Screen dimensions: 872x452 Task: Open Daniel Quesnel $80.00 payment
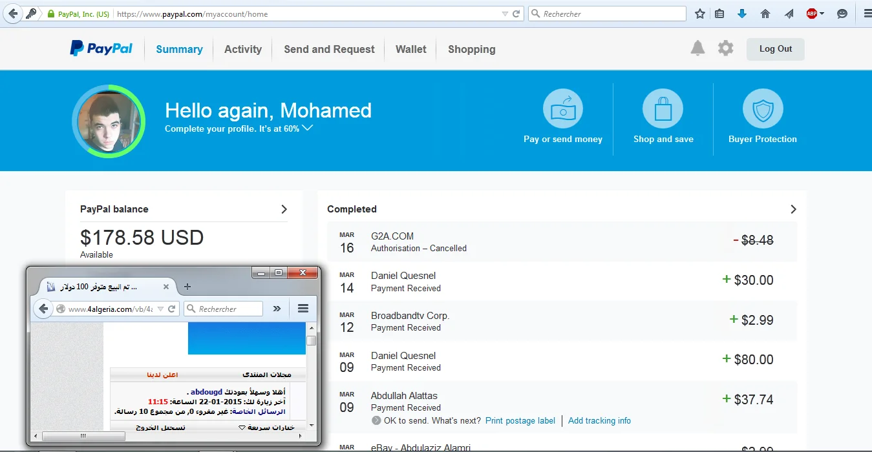pyautogui.click(x=562, y=361)
